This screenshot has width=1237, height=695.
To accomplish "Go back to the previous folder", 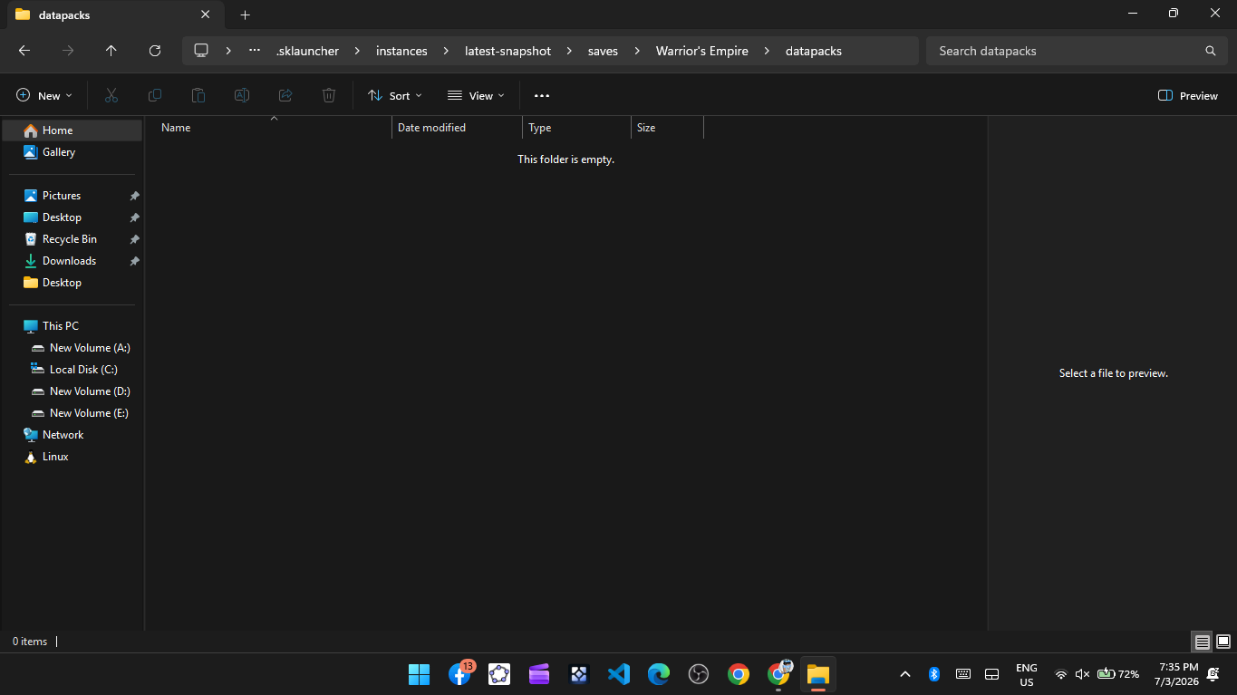I will click(x=24, y=51).
